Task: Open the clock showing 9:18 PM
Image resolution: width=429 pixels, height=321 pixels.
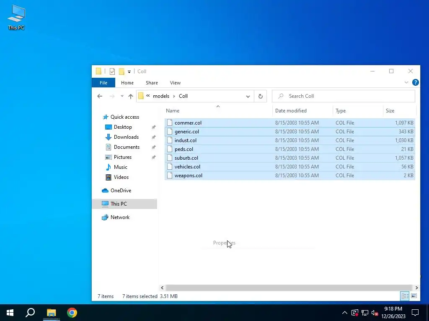Action: tap(393, 313)
